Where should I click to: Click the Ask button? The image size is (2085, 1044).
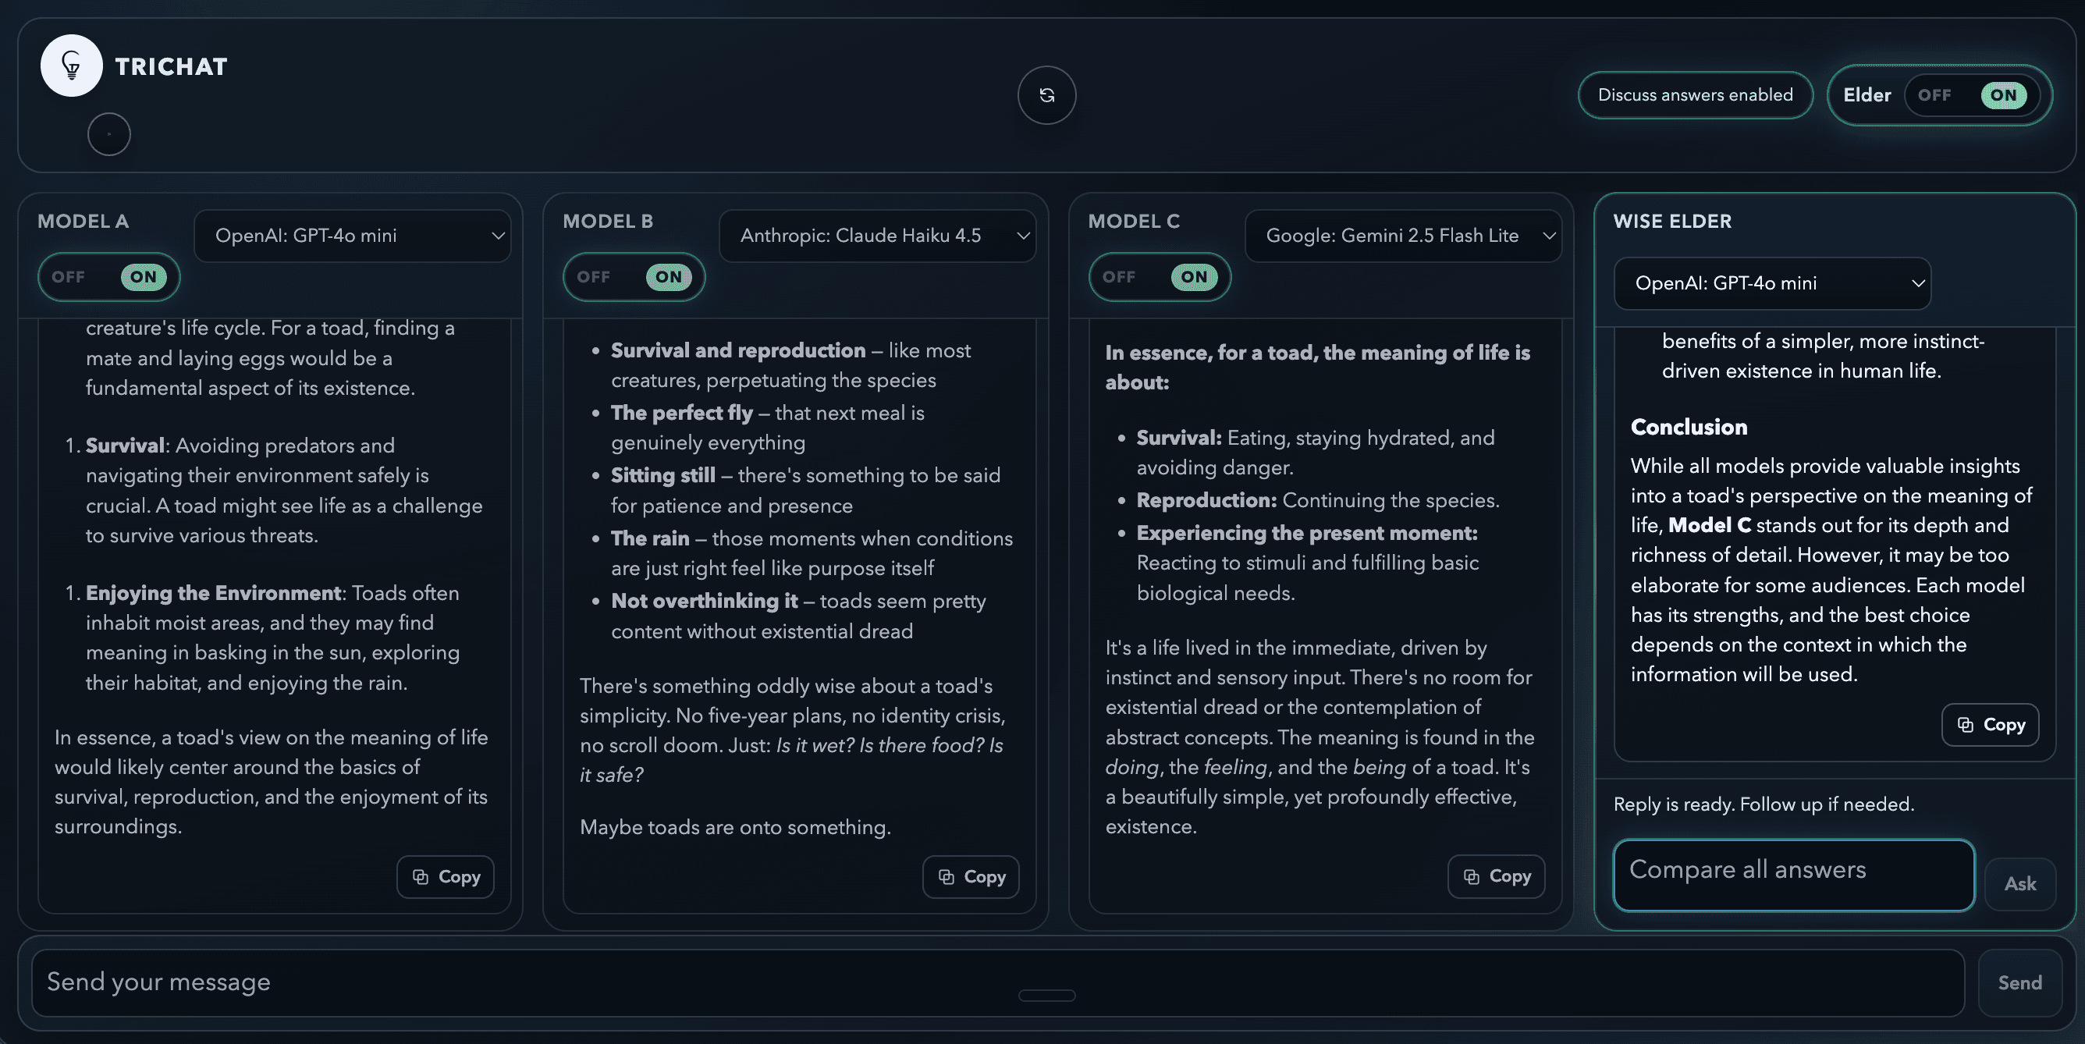(2019, 884)
